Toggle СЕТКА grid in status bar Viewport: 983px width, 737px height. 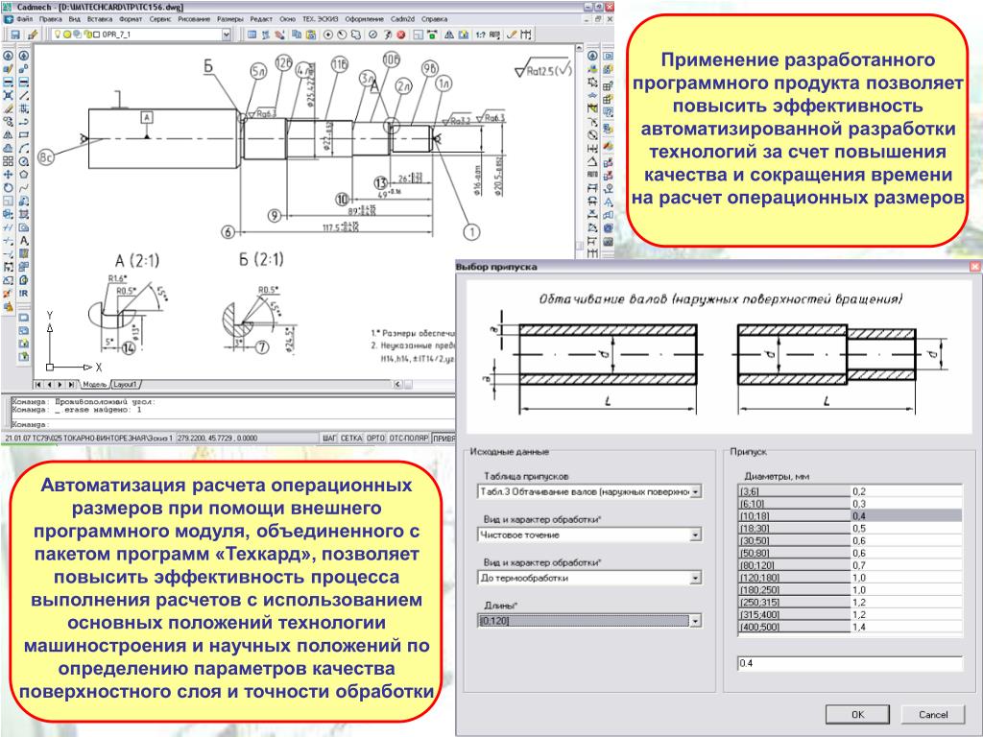(x=351, y=438)
